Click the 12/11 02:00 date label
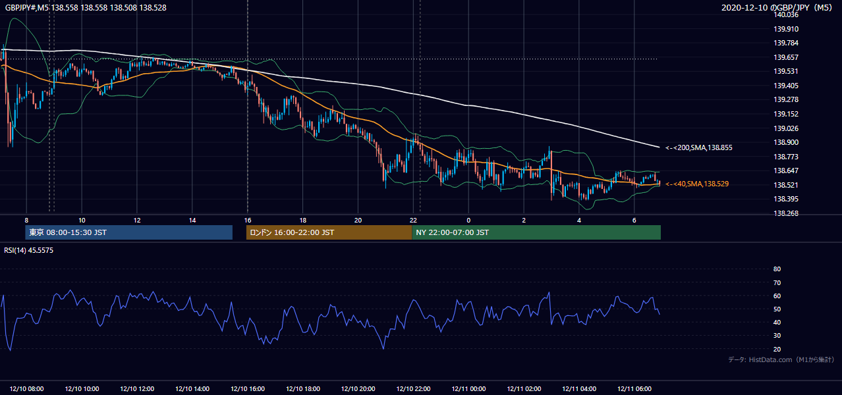842x395 pixels. pos(524,389)
